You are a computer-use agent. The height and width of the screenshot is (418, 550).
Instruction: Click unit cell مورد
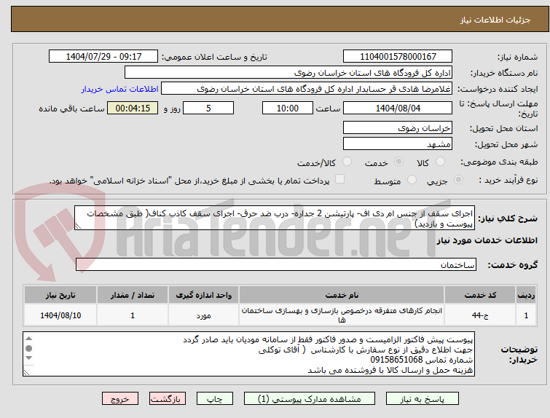tap(203, 315)
